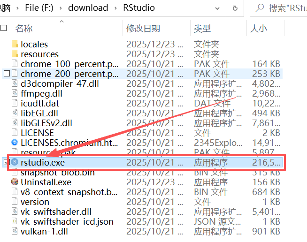Open the resources folder icon
307x242 pixels.
pos(15,53)
